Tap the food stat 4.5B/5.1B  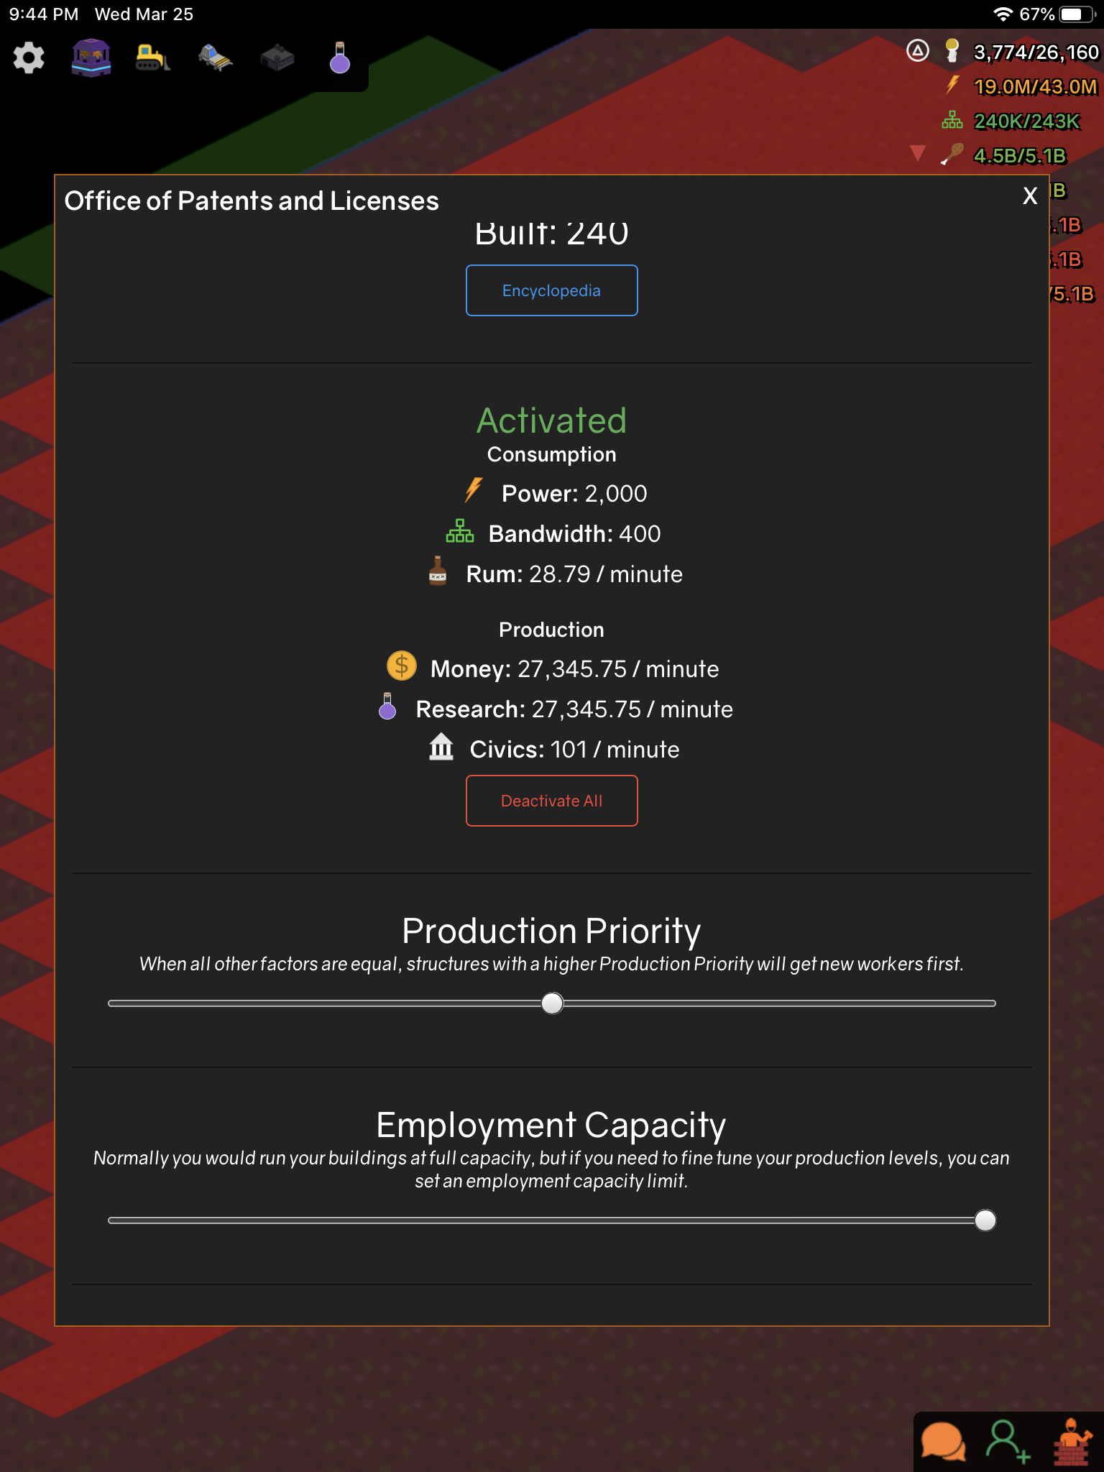[x=1019, y=156]
